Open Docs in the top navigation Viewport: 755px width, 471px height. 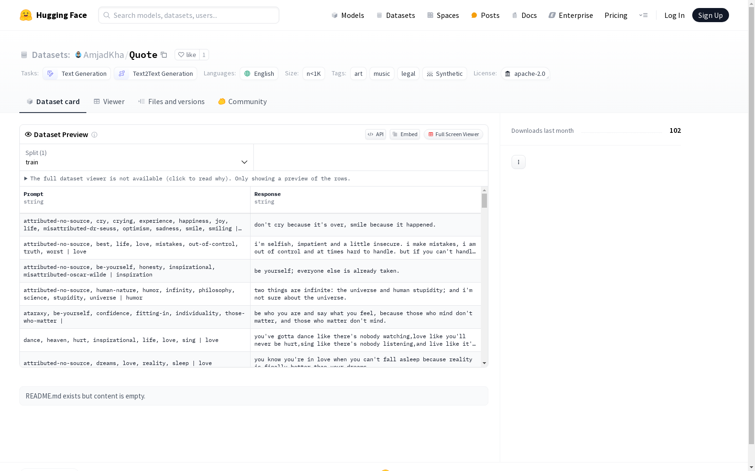pyautogui.click(x=524, y=15)
